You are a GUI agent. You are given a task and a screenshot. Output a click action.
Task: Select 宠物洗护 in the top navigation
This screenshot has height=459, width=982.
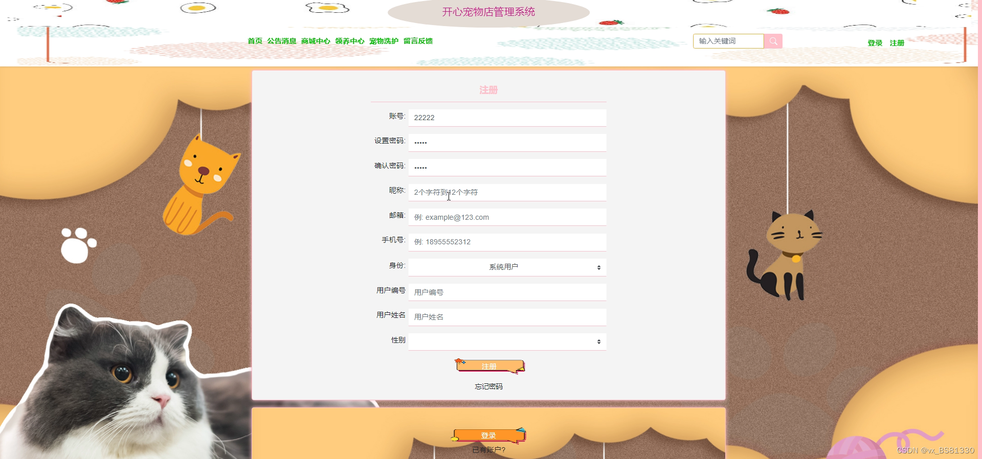384,41
